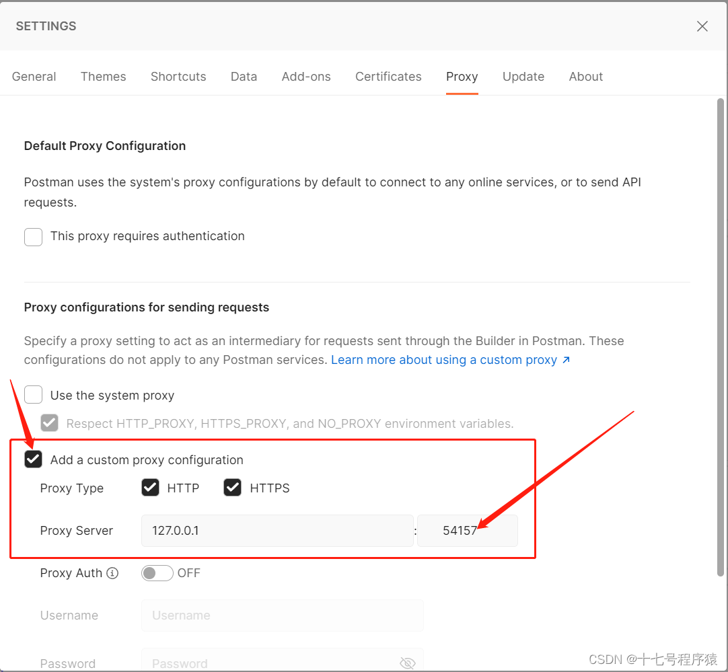Open 'Learn more about using a custom proxy' link
The width and height of the screenshot is (728, 672).
tap(444, 360)
